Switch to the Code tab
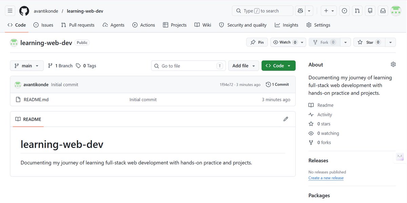The height and width of the screenshot is (203, 407). (17, 25)
